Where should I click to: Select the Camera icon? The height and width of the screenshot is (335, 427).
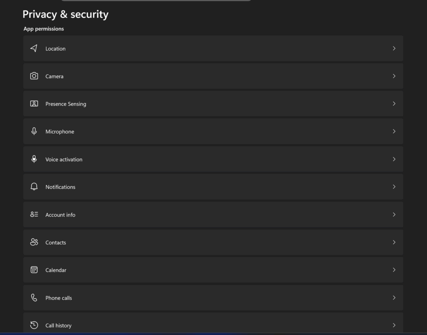[x=34, y=76]
